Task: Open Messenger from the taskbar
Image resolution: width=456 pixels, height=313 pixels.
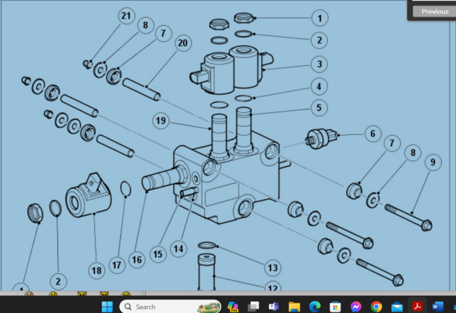Action: (356, 307)
